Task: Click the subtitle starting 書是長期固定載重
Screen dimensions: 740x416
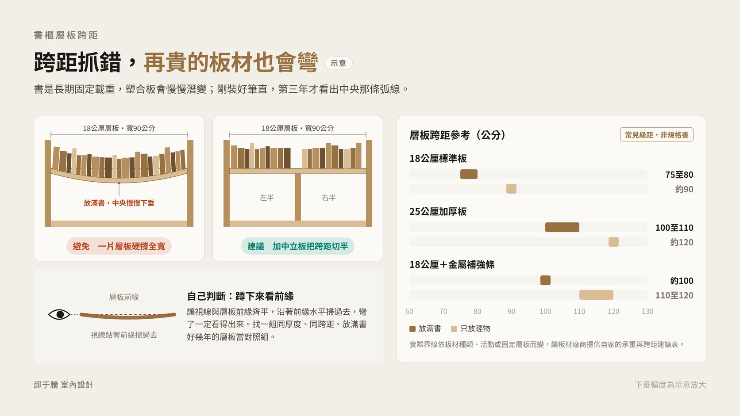Action: click(x=221, y=89)
